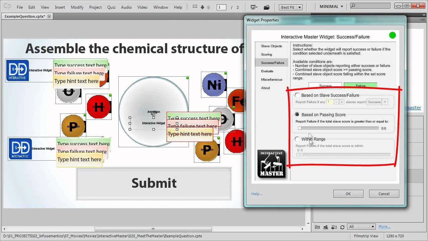Screen dimensions: 428x241
Task: Open the Window menu
Action: tap(161, 7)
